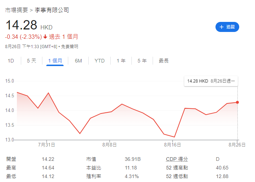Click the plus icon on 追蹤 button
The height and width of the screenshot is (182, 255).
click(221, 27)
